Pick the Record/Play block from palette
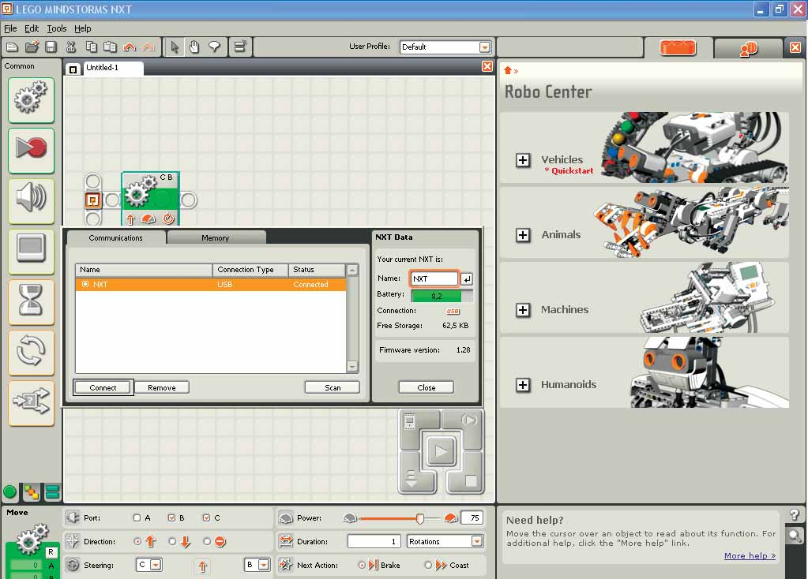Image resolution: width=808 pixels, height=579 pixels. (x=32, y=151)
